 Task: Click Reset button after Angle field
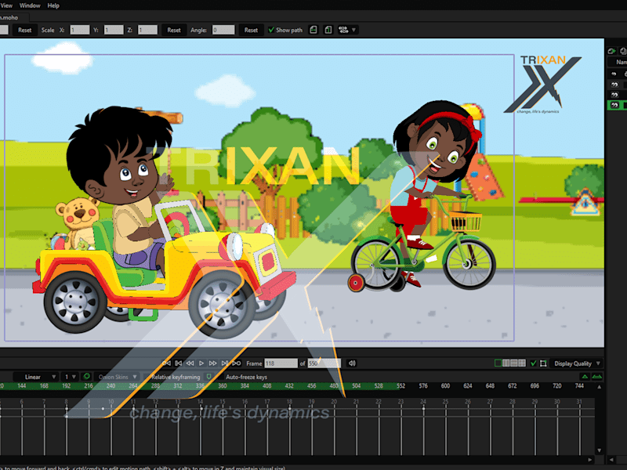251,30
